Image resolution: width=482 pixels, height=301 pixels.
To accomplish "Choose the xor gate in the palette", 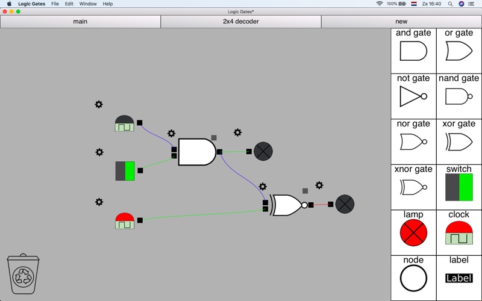I will 459,141.
